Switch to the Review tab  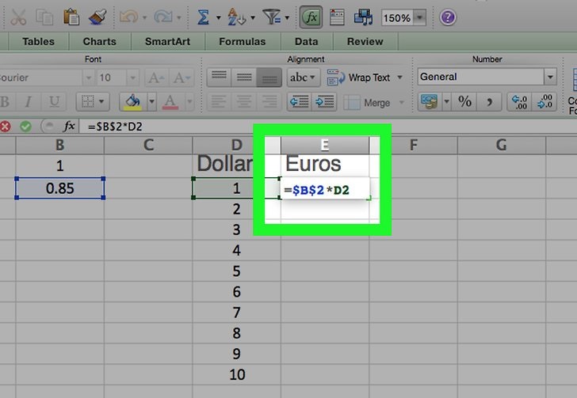(365, 41)
